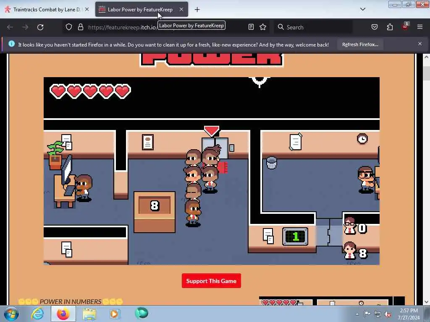Screen dimensions: 430x322
Task: View site security lock information
Action: coord(80,27)
